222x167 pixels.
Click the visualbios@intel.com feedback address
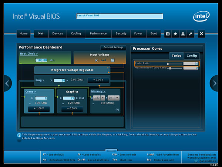pyautogui.click(x=202, y=158)
